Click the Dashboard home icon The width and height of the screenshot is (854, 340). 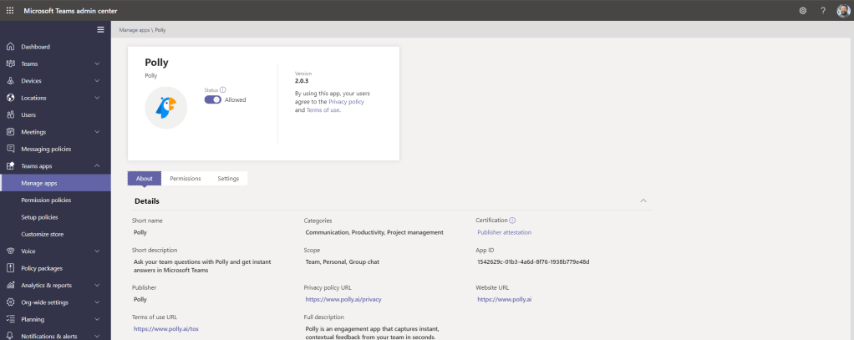coord(10,47)
